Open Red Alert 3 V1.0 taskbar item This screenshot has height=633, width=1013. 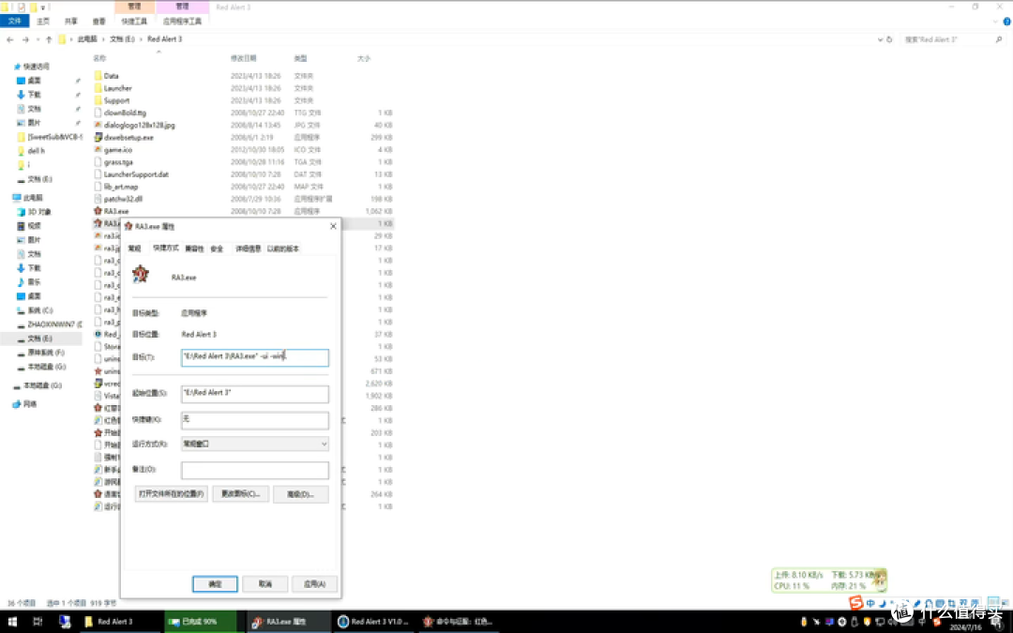coord(373,622)
